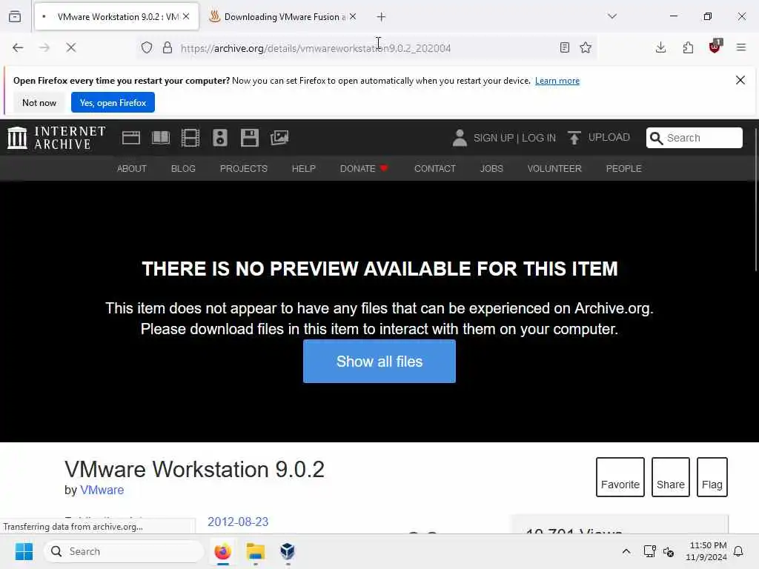Screen dimensions: 759x569
Task: Toggle reader view icon
Action: tap(564, 47)
